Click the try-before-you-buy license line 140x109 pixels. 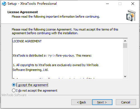pyautogui.click(x=52, y=55)
